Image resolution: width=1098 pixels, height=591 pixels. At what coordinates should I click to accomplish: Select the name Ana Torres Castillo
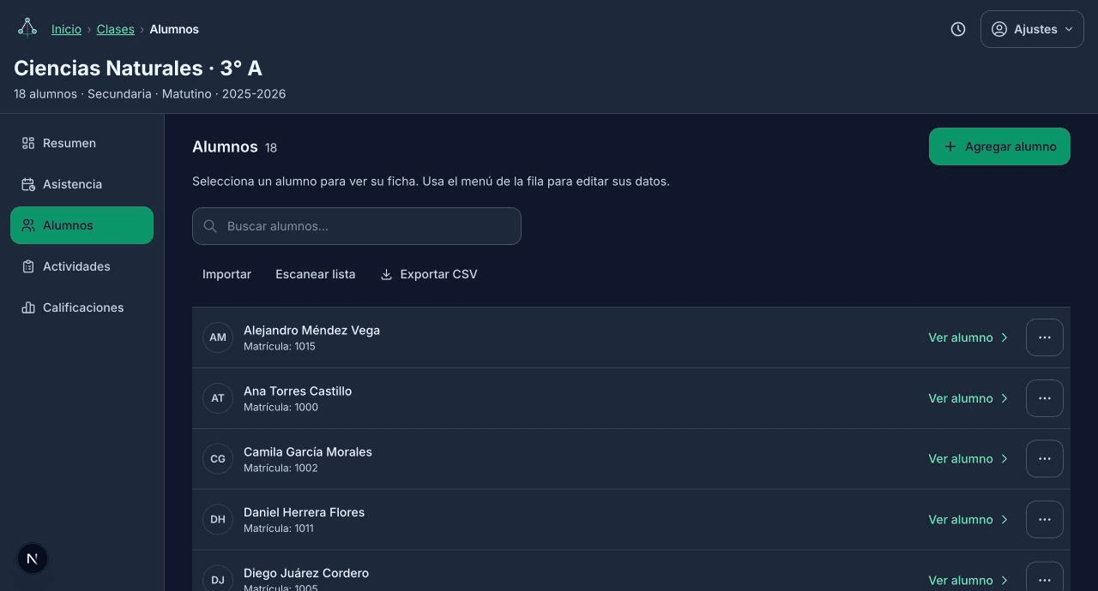298,391
